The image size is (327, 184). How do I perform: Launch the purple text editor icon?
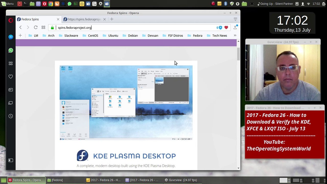[38, 4]
